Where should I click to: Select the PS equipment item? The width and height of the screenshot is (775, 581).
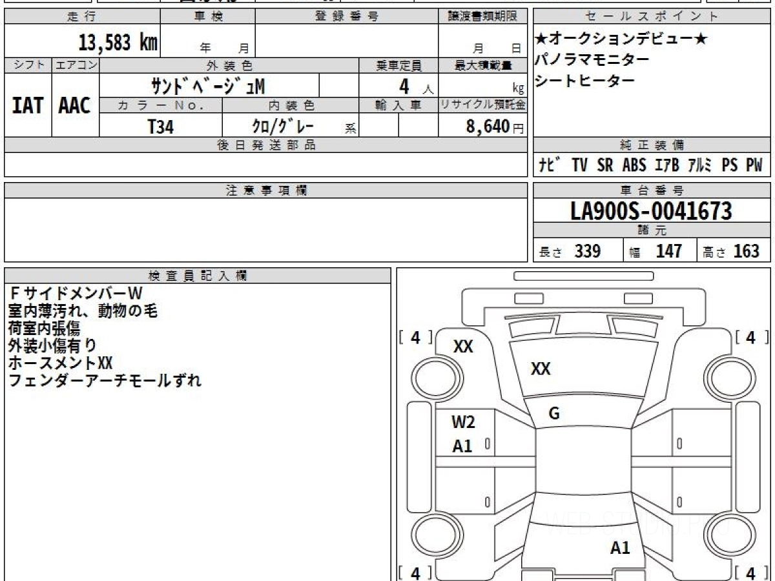[x=730, y=165]
